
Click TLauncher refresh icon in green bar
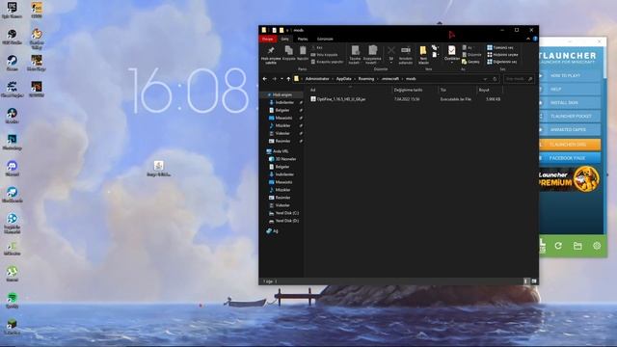point(558,246)
